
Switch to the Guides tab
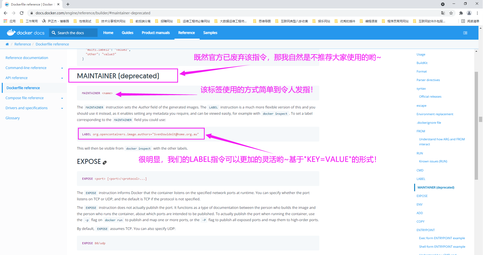pyautogui.click(x=127, y=33)
